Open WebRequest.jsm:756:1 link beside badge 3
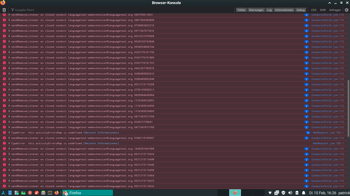Image resolution: width=350 pixels, height=196 pixels. coord(328,133)
